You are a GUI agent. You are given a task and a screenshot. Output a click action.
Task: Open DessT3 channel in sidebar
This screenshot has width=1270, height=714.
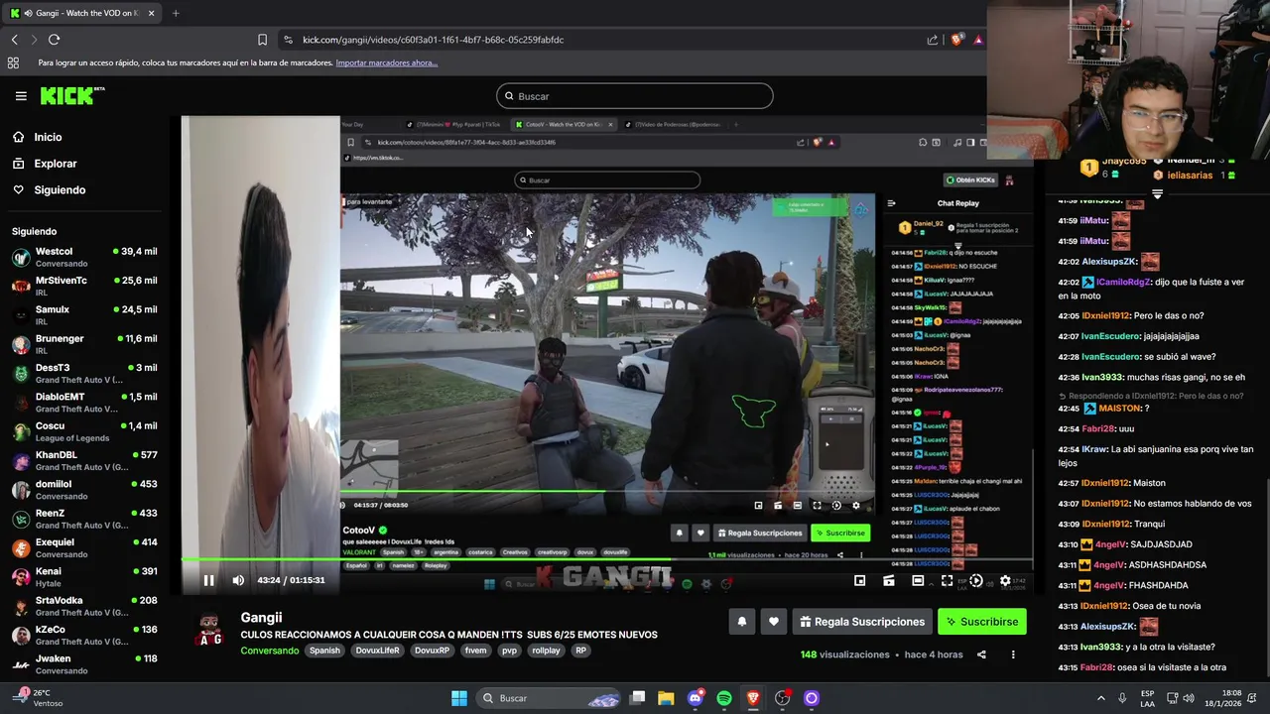pyautogui.click(x=83, y=373)
